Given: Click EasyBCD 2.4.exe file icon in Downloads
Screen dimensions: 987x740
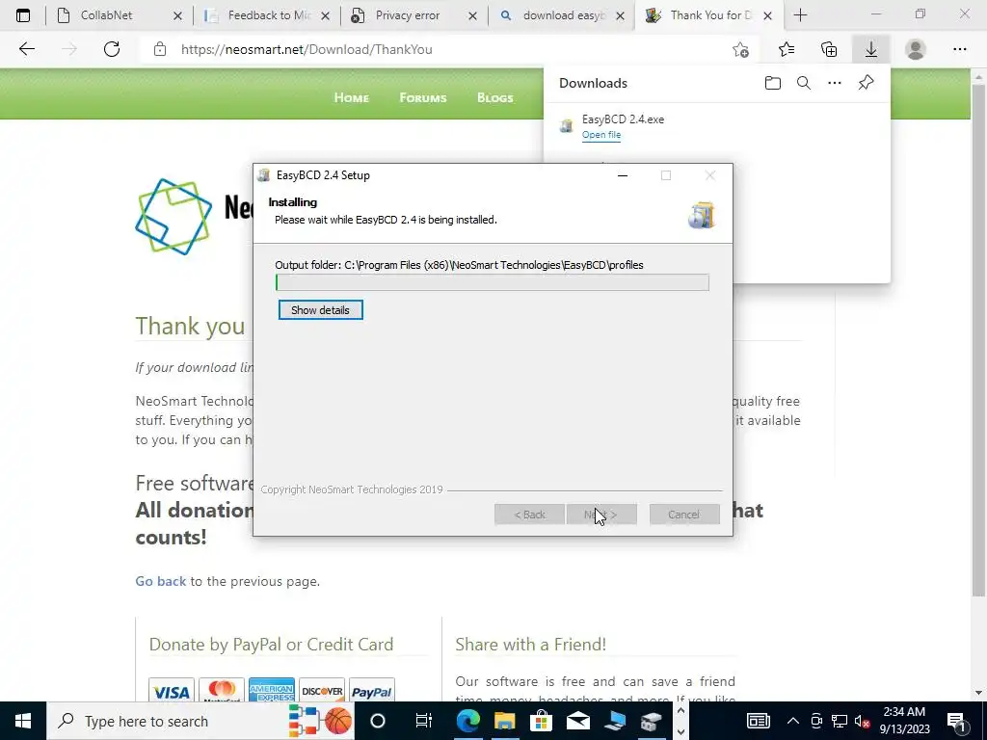Looking at the screenshot, I should click(x=567, y=126).
